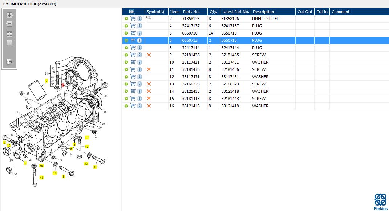Click the Perkins logo
This screenshot has width=389, height=211.
coord(380,202)
